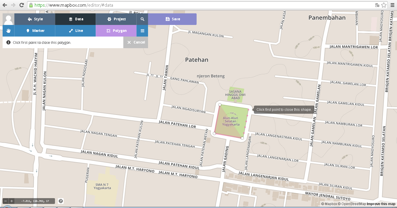This screenshot has width=397, height=208.
Task: Select the Marker tool
Action: click(34, 30)
